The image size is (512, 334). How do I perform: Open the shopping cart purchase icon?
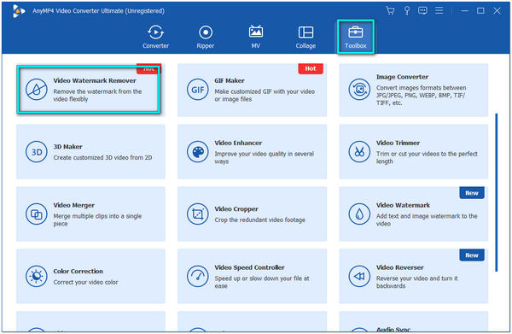click(x=390, y=10)
